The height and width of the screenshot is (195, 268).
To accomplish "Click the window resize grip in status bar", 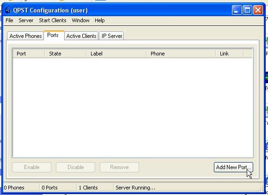I will pos(261,189).
